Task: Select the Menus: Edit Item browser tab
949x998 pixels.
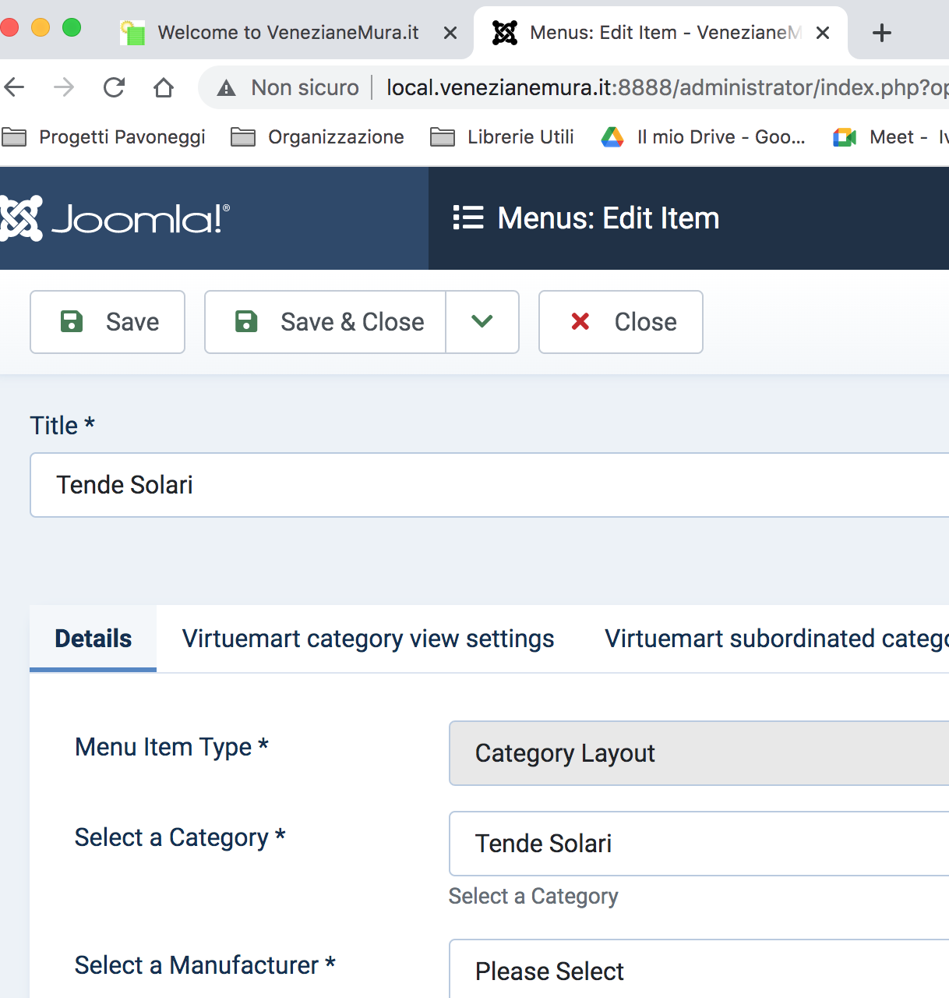Action: pyautogui.click(x=661, y=33)
